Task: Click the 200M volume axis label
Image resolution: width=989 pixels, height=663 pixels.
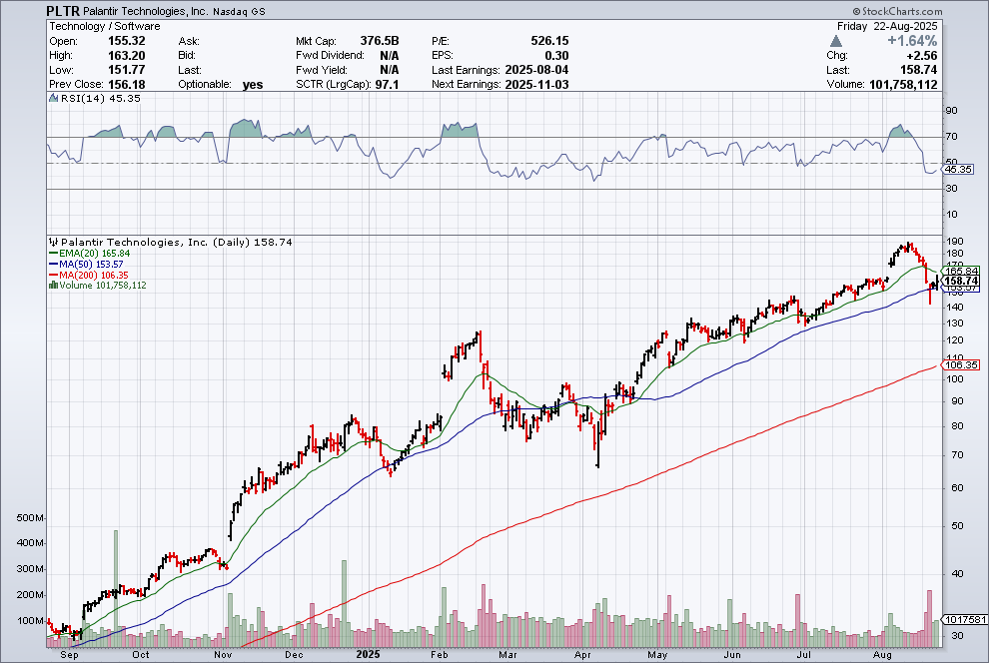Action: [x=30, y=595]
